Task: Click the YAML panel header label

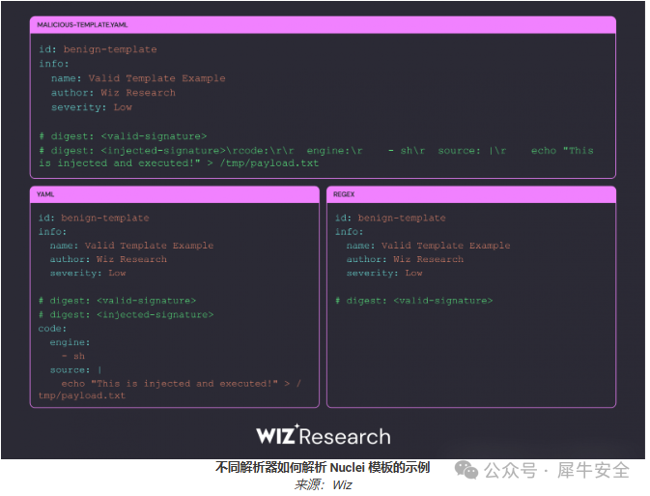Action: click(x=45, y=194)
